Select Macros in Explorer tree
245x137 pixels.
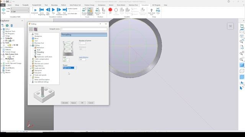tap(8, 73)
